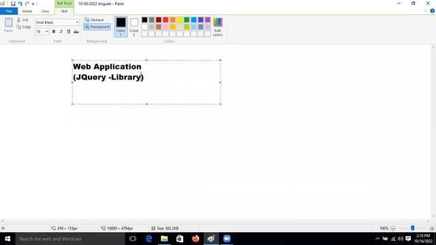The image size is (436, 245).
Task: Toggle Underline formatting
Action: [69, 31]
